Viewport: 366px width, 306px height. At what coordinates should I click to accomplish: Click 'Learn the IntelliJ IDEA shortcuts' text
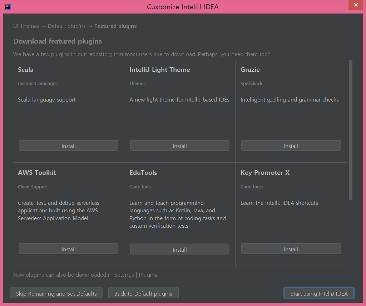(279, 203)
